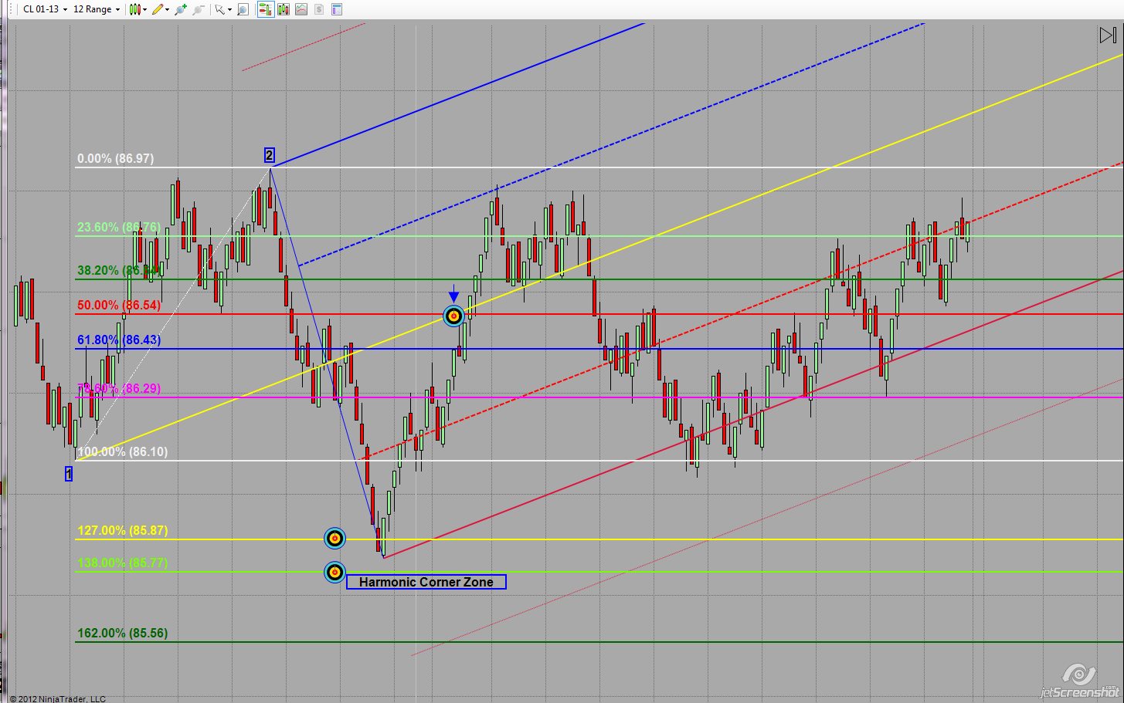Click the scroll-to-last-bar arrow icon
This screenshot has width=1124, height=703.
pyautogui.click(x=1107, y=35)
